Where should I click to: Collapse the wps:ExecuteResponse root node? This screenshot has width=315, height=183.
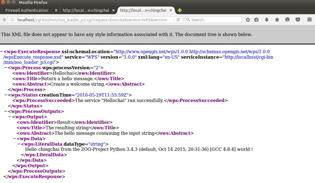(x=2, y=52)
